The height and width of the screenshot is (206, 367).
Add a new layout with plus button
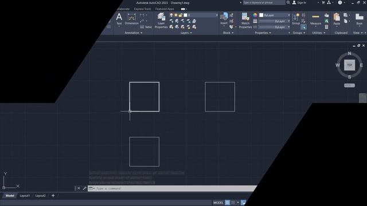[x=53, y=196]
